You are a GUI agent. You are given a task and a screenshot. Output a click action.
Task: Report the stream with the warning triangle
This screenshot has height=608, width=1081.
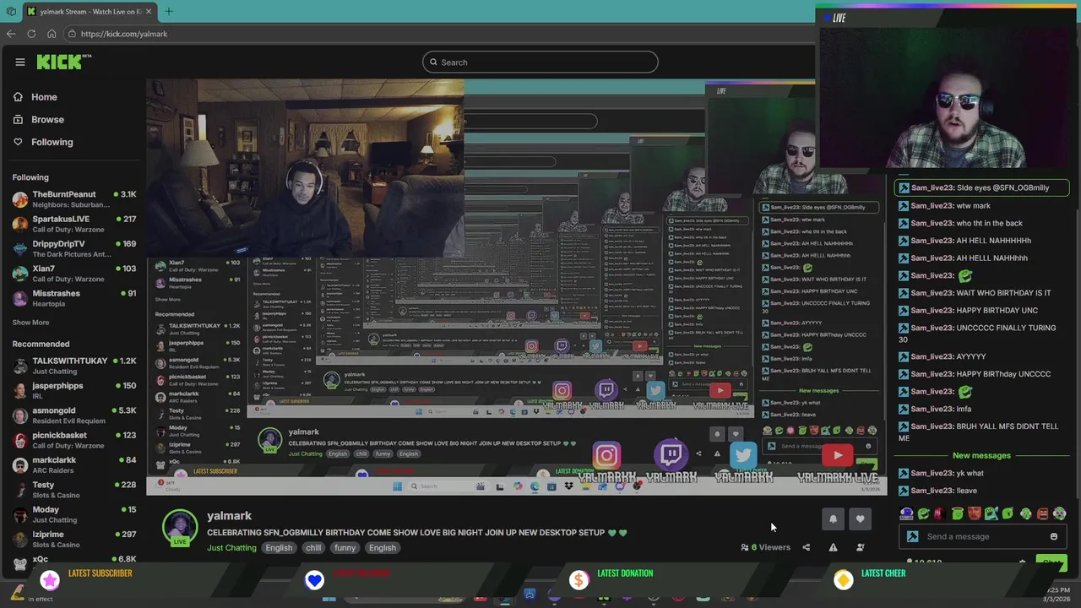(833, 547)
